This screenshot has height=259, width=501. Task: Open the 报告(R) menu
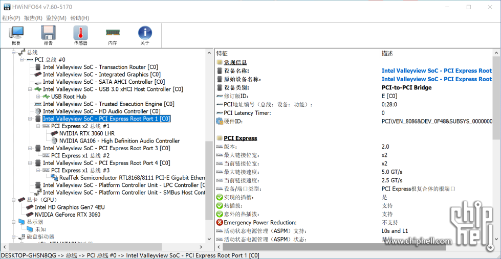pos(33,18)
